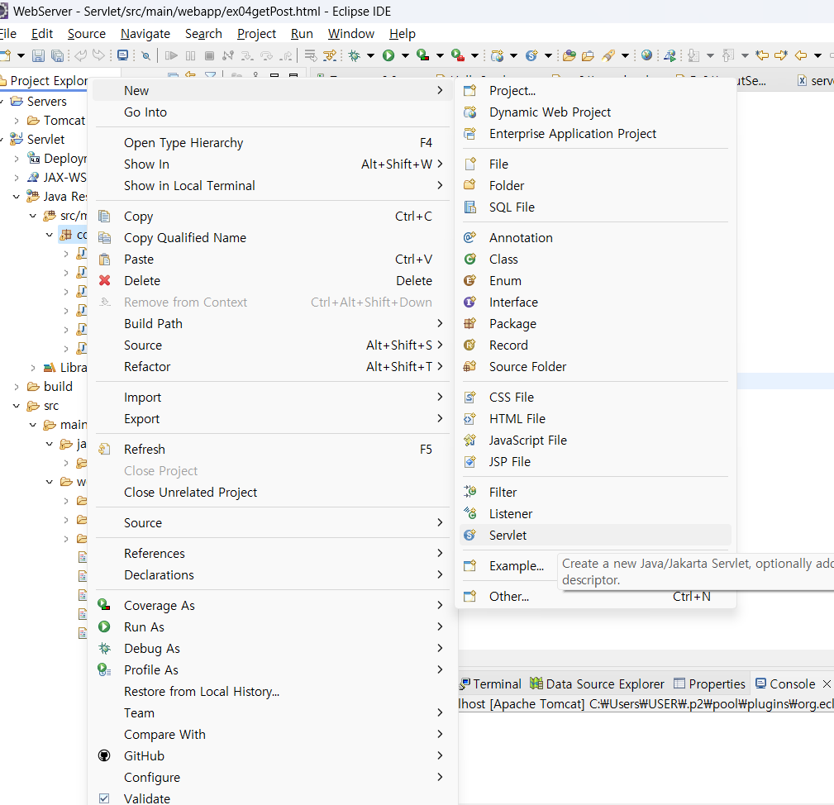Click Copy Qualified Name menu entry
This screenshot has width=834, height=805.
click(x=274, y=238)
